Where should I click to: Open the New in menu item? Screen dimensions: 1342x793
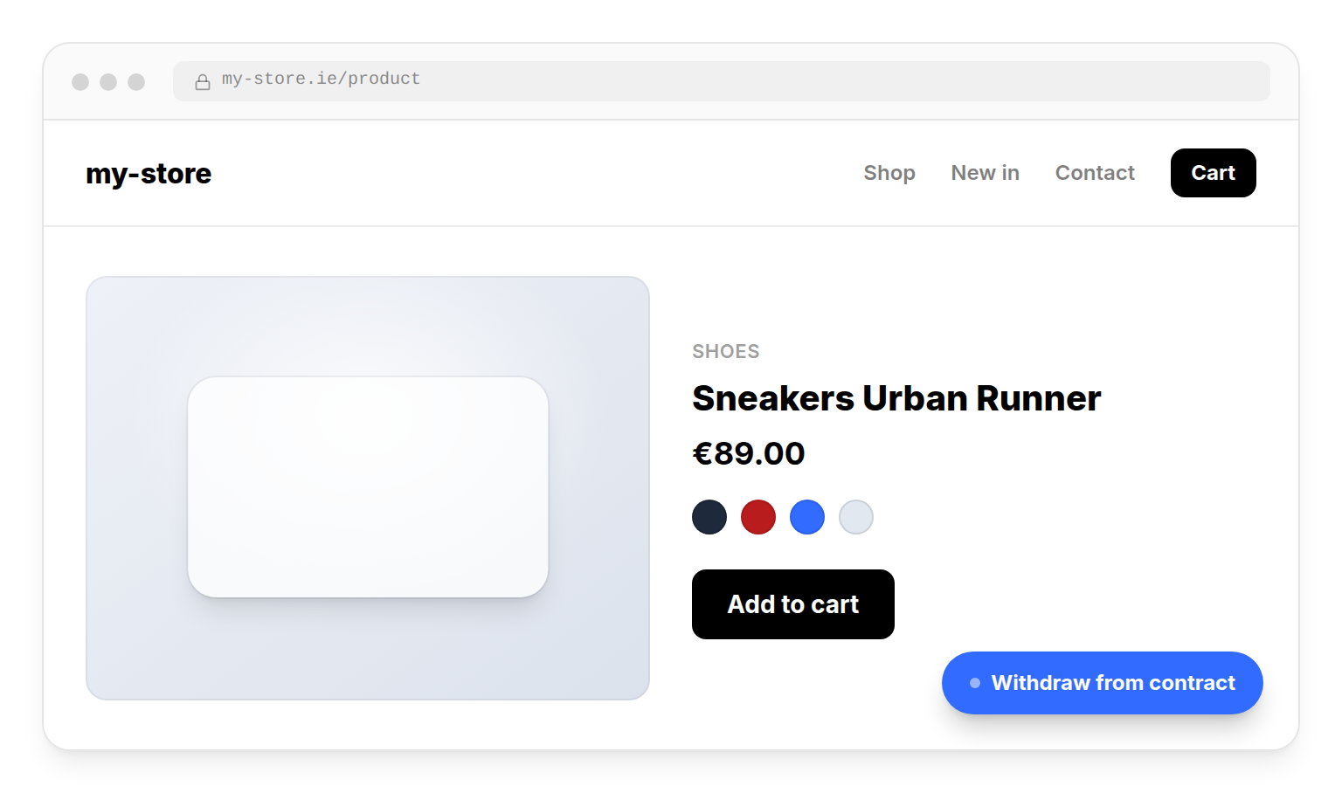986,173
